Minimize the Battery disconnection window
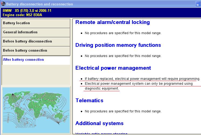This screenshot has width=201, height=135. point(198,4)
